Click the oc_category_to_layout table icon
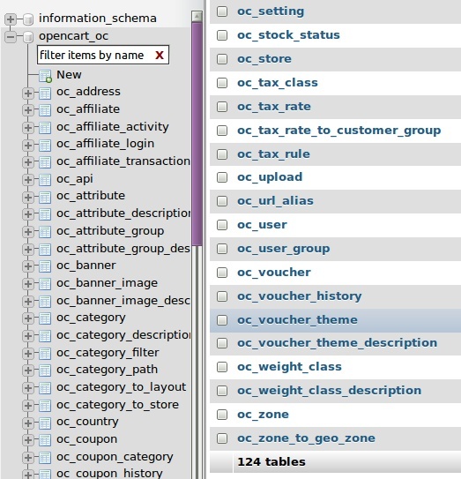461x479 pixels. [45, 388]
